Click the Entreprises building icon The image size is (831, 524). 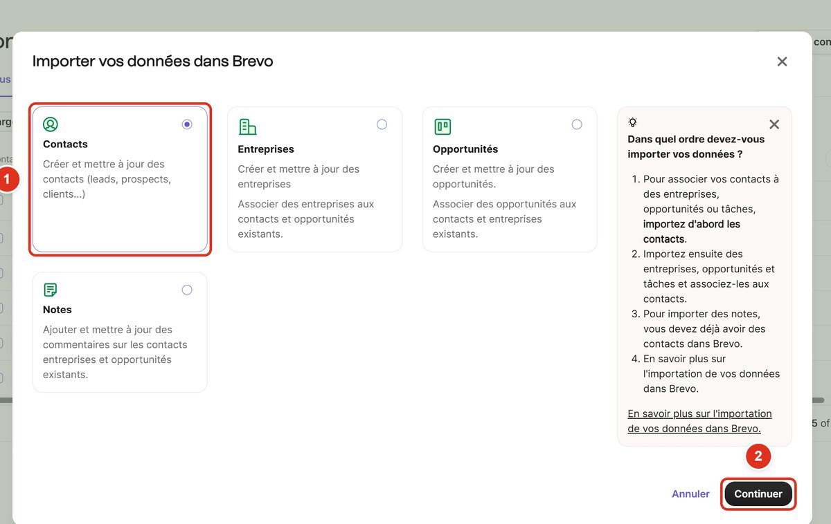click(247, 127)
